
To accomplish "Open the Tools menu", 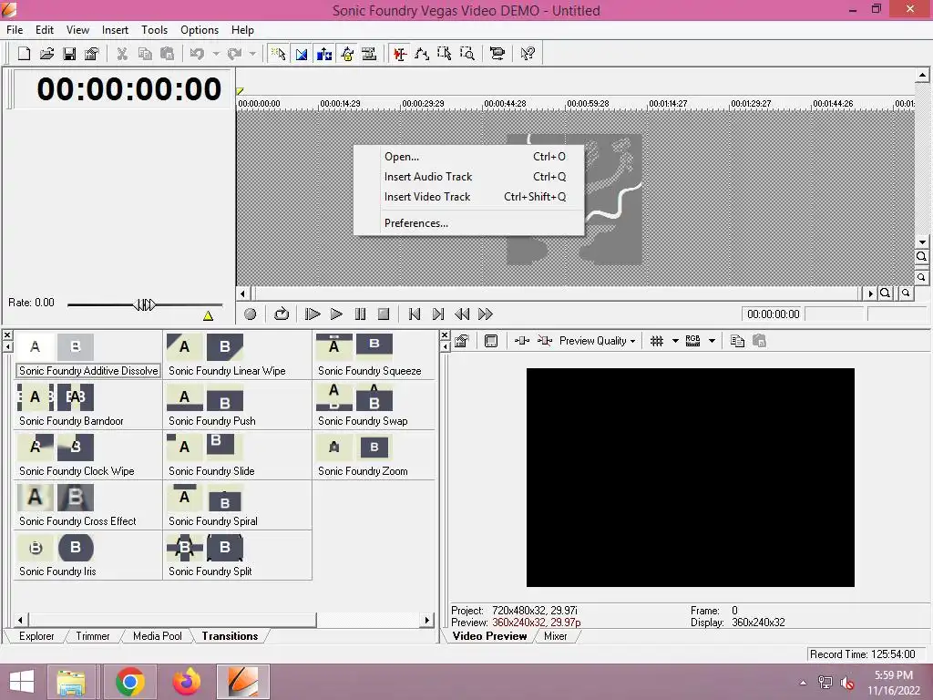I will coord(154,30).
